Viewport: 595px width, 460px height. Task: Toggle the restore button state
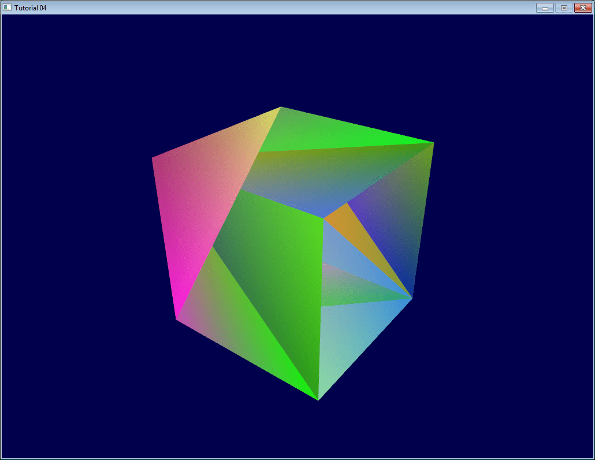click(x=563, y=8)
